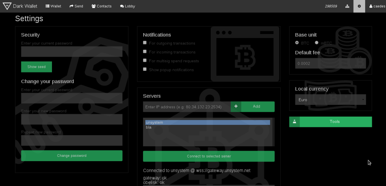
Task: Enable notifications for outgoing transactions
Action: pos(145,43)
